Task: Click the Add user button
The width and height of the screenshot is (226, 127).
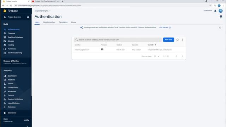Action: pyautogui.click(x=168, y=40)
